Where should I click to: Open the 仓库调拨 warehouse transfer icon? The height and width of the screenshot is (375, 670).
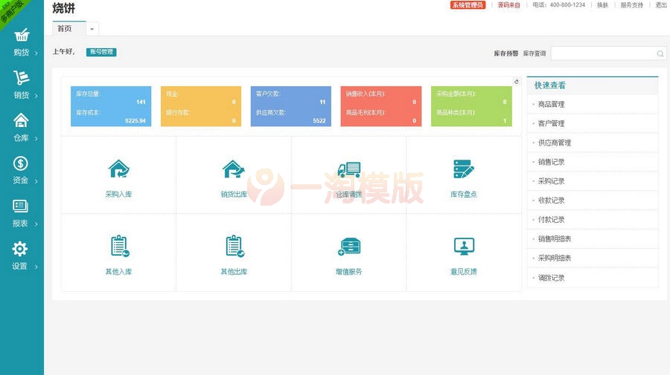click(348, 170)
